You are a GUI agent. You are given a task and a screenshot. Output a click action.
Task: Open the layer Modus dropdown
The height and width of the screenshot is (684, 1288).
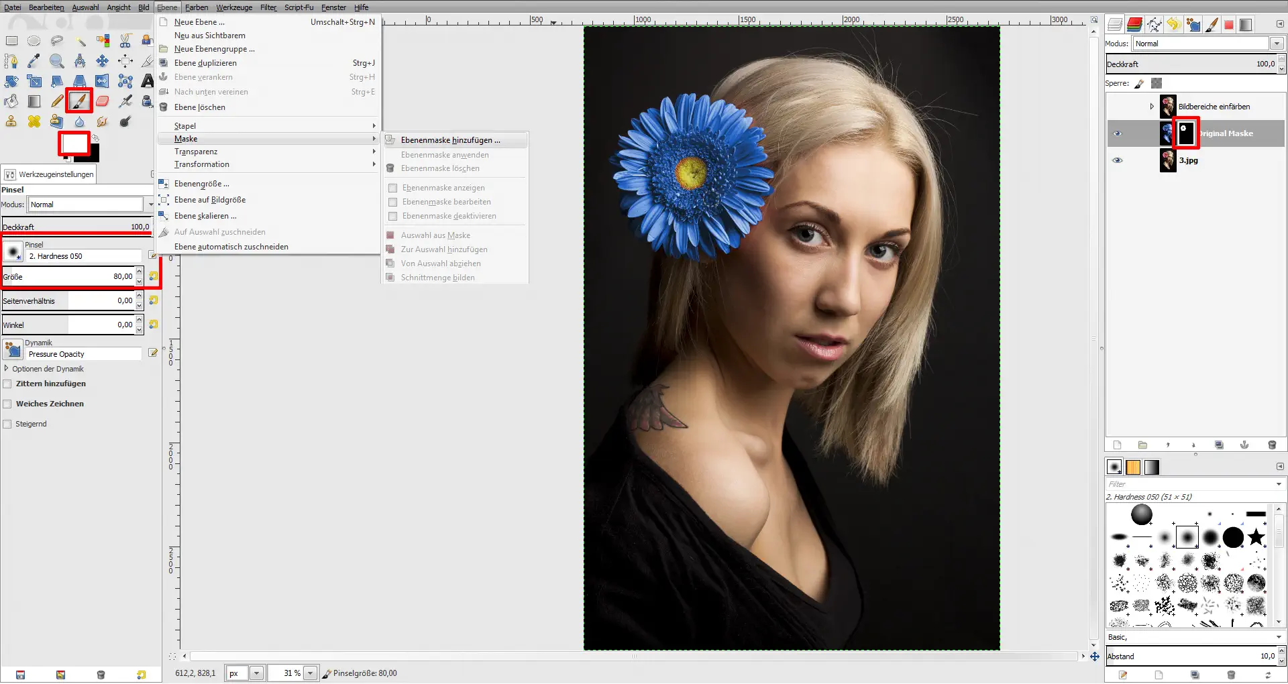[x=1277, y=43]
